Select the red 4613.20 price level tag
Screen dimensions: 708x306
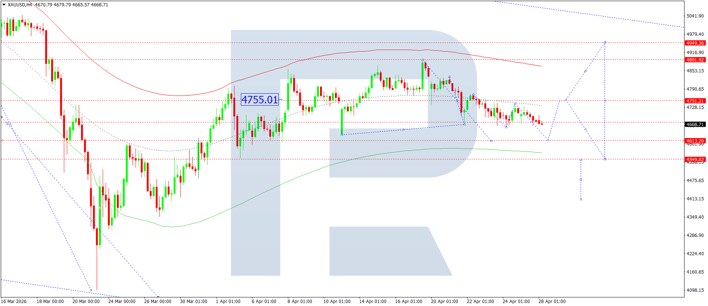tap(695, 141)
